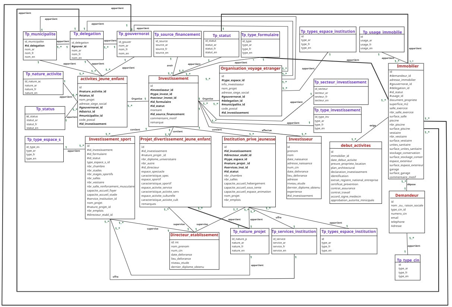The image size is (452, 307).
Task: Select the Investissement entity title
Action: click(x=173, y=79)
